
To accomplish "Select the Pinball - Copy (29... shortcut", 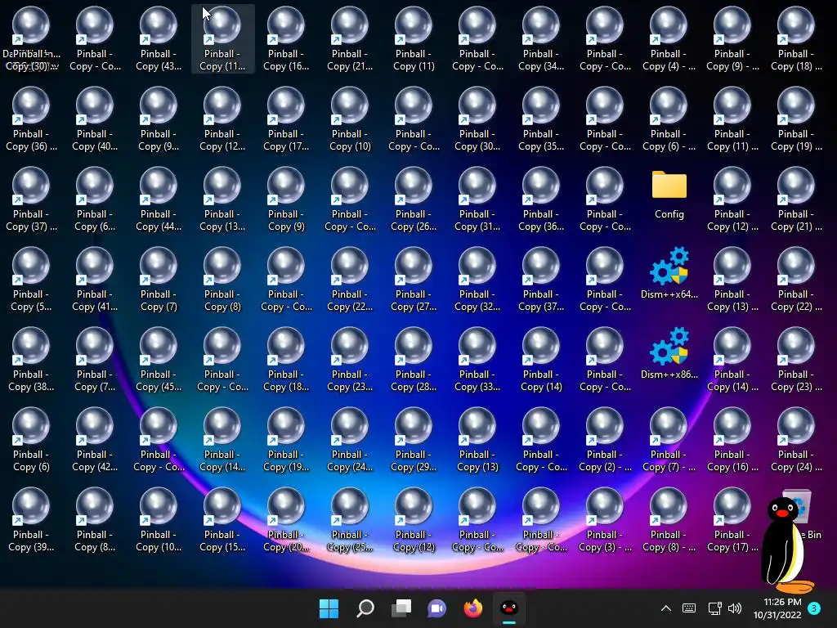I will 413,441.
